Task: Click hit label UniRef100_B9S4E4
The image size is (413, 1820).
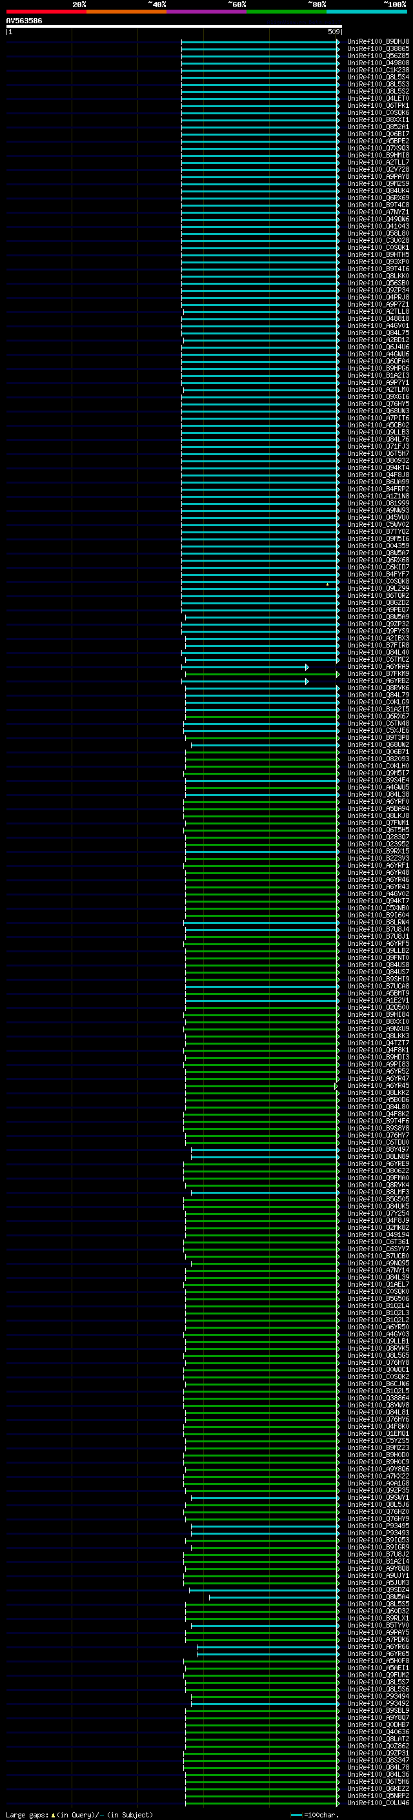Action: coord(378,780)
